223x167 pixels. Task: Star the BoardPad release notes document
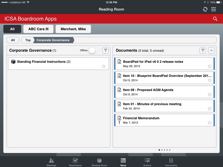(210, 66)
